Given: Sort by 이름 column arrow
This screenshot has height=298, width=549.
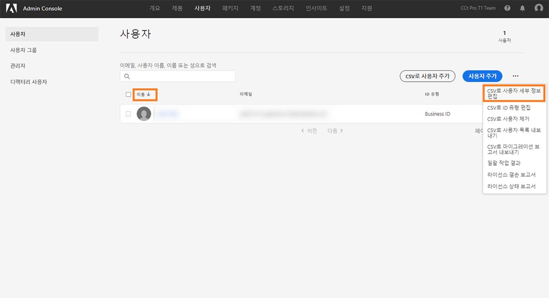Looking at the screenshot, I should [148, 94].
